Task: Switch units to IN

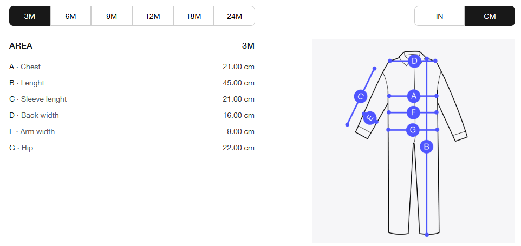Action: (439, 16)
